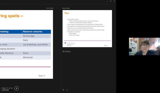The height and width of the screenshot is (93, 160).
Task: Click the 'Slide 17' footer label
Action: 42,76
